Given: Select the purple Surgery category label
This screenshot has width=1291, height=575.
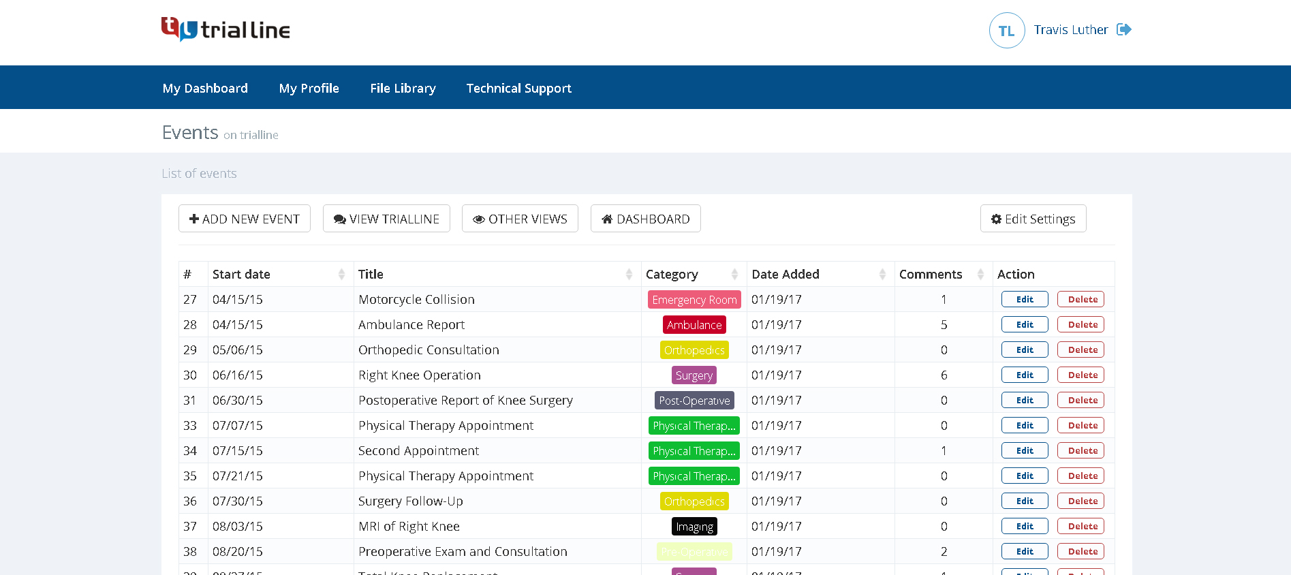Looking at the screenshot, I should point(694,375).
